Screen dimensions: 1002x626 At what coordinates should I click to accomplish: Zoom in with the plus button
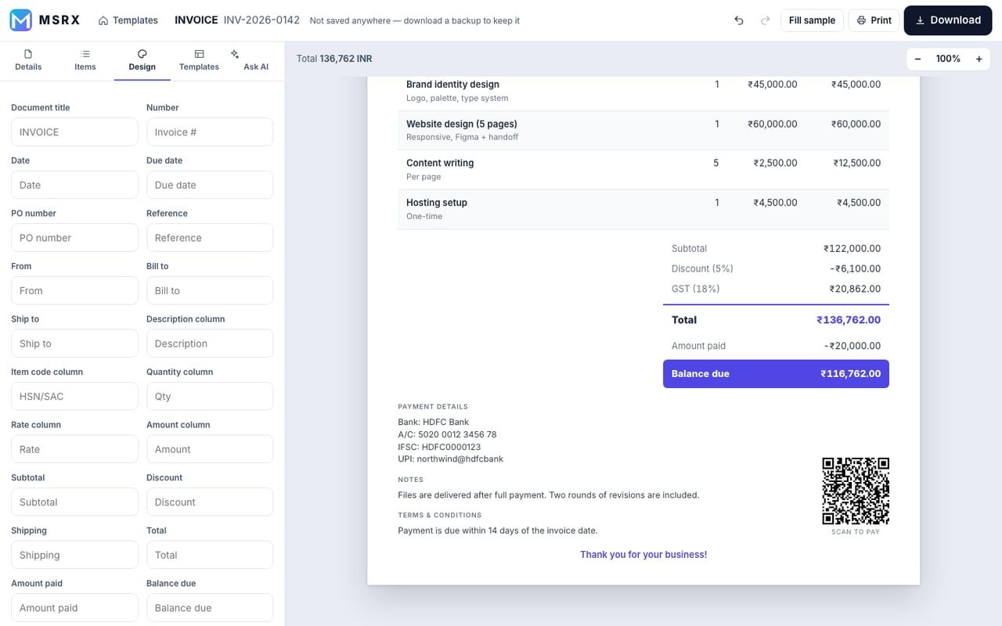pos(979,59)
